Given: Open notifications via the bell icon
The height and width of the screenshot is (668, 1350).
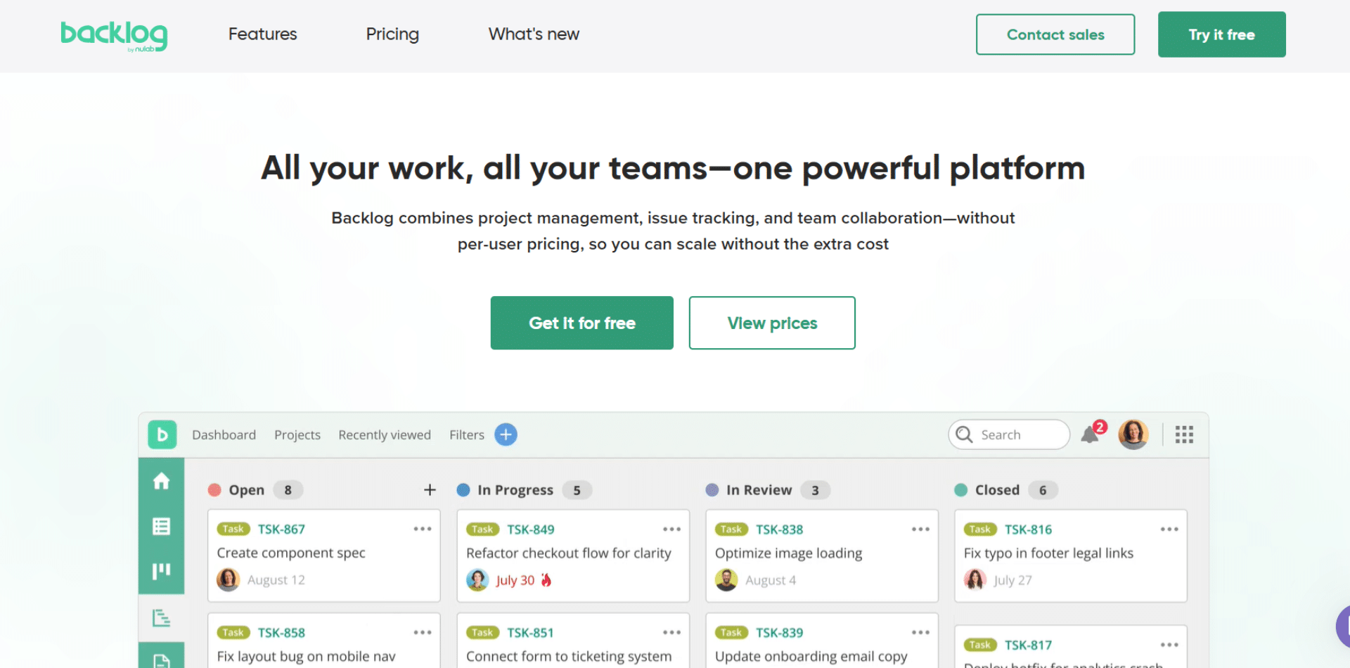Looking at the screenshot, I should pyautogui.click(x=1090, y=434).
